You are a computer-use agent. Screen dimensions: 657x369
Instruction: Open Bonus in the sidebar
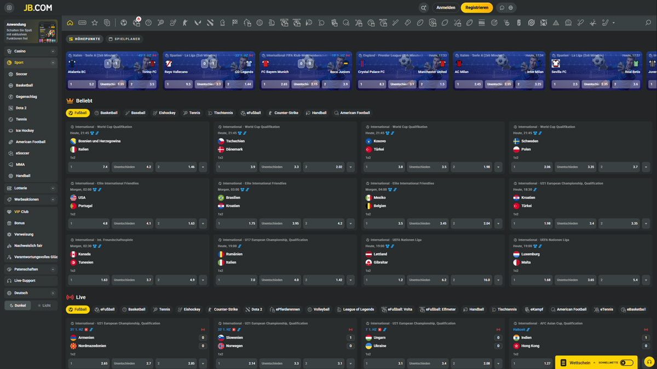tap(30, 223)
